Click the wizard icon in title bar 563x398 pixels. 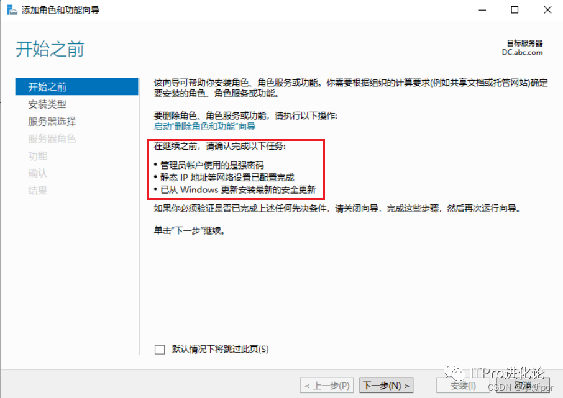(x=12, y=10)
